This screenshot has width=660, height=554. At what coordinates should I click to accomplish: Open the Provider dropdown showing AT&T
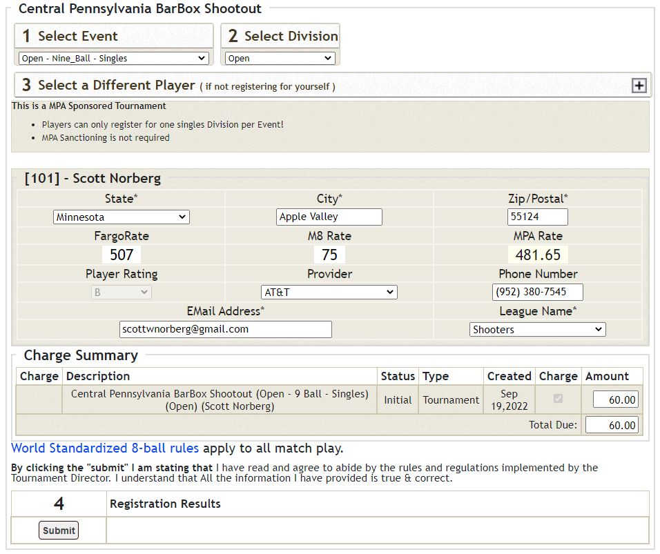click(329, 293)
